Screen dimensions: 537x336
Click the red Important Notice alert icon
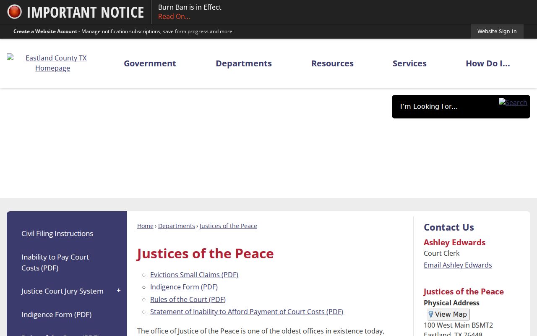pyautogui.click(x=14, y=12)
